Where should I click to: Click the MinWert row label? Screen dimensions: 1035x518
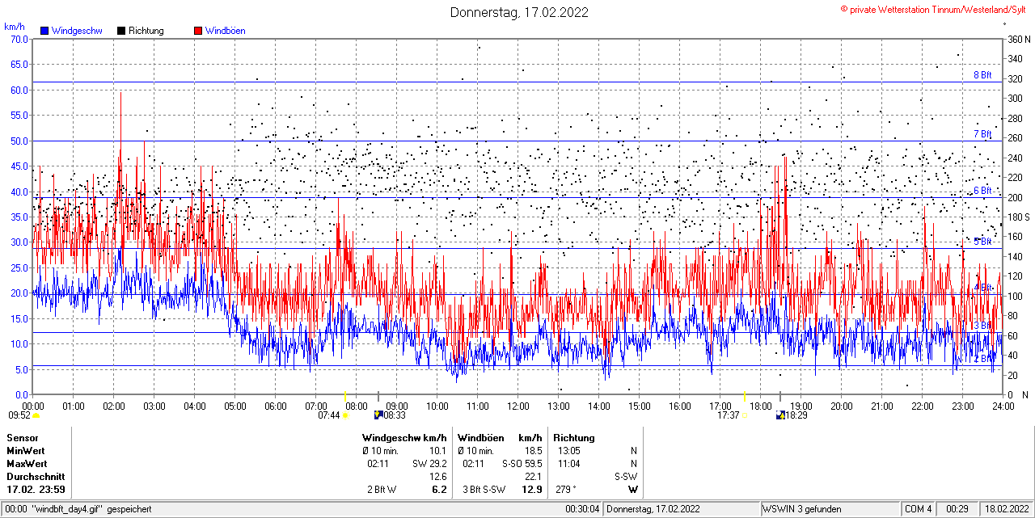click(x=27, y=451)
